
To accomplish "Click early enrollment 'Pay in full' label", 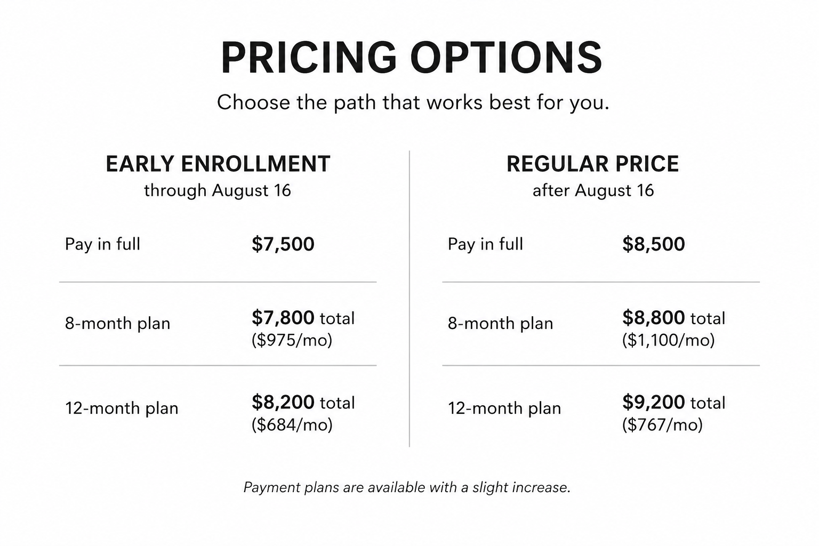I will [x=102, y=244].
